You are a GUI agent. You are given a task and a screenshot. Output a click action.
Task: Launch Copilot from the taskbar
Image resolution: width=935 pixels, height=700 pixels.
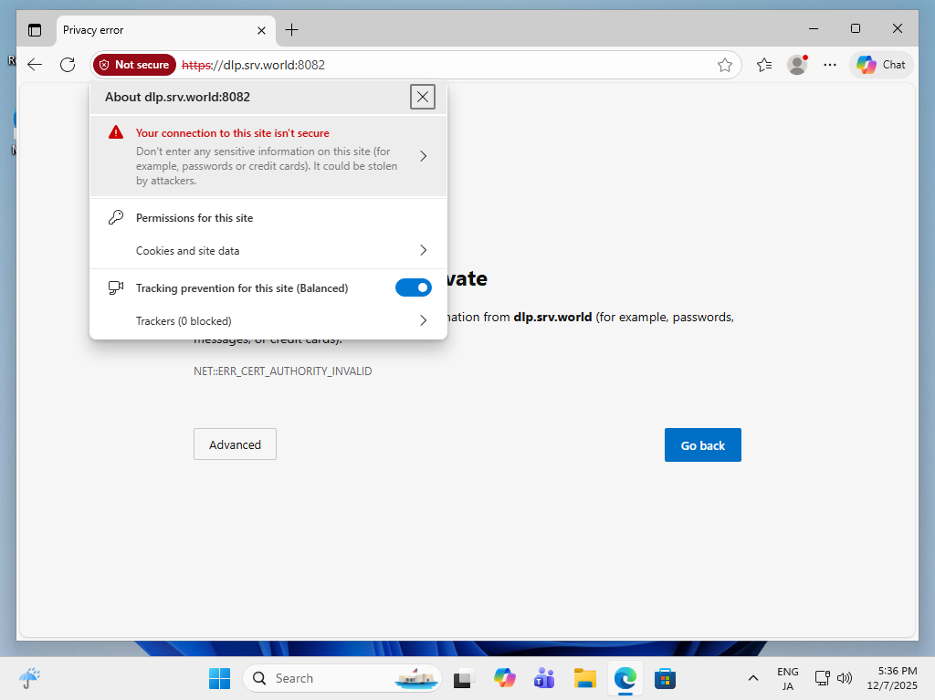(x=504, y=678)
